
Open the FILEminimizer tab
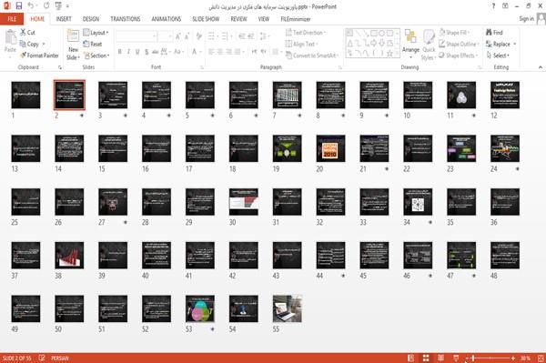296,19
